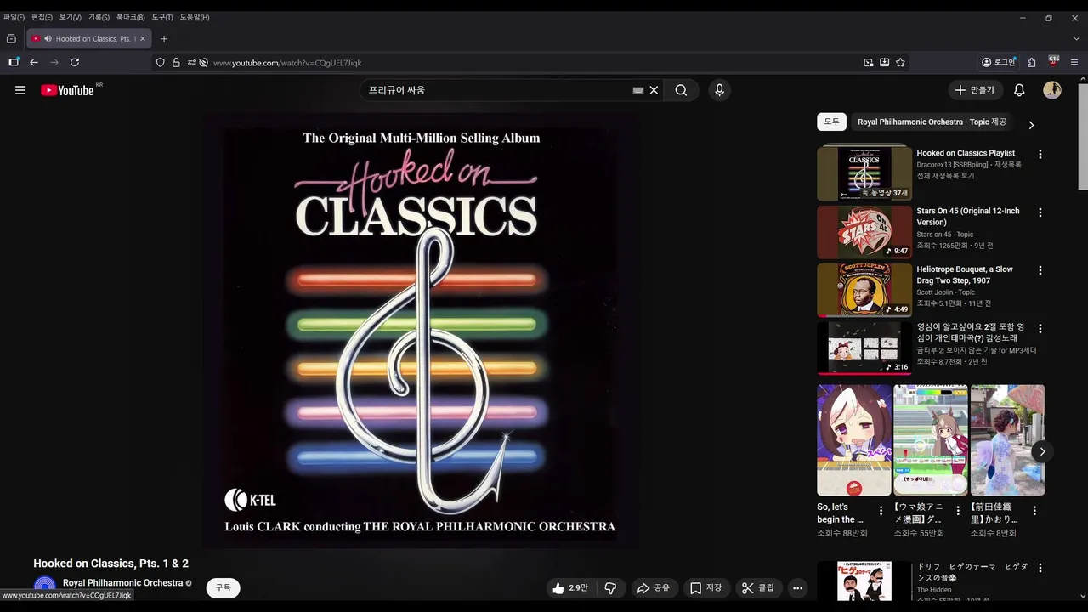Open options for Heliotrope Bouquet video

point(1040,270)
